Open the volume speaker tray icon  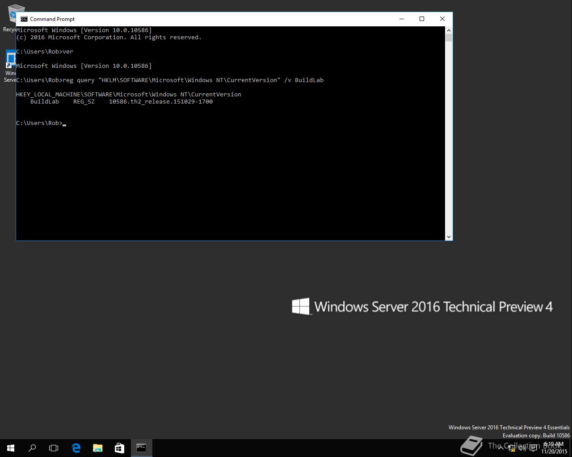522,448
